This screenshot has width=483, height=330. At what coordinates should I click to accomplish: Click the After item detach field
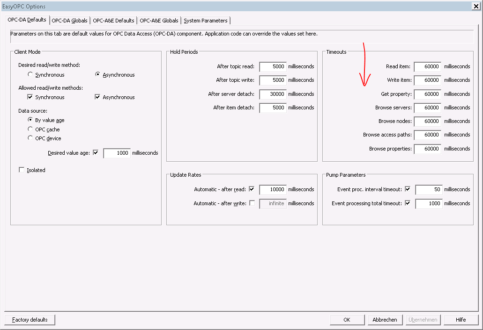273,108
